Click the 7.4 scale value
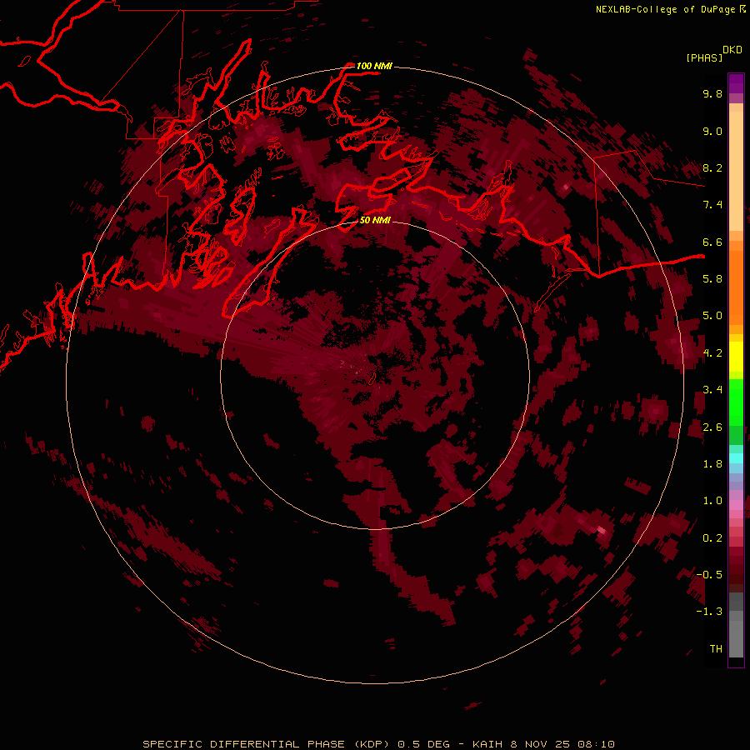 712,205
